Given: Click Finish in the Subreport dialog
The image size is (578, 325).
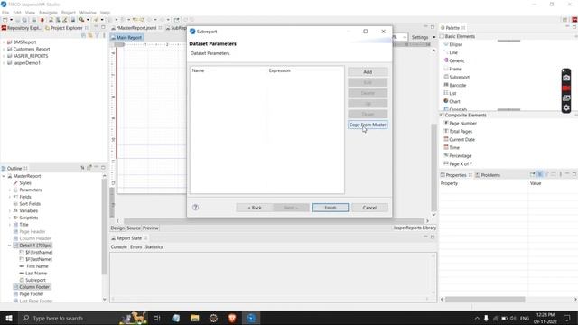Looking at the screenshot, I should [331, 208].
